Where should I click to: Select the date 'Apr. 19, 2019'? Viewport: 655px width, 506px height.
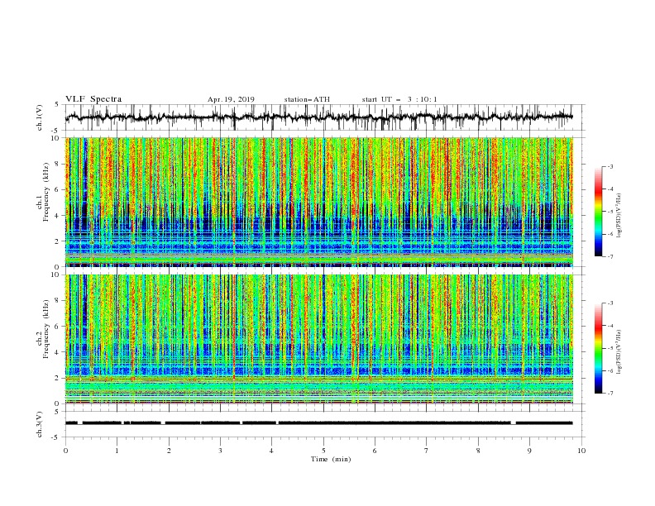(231, 99)
